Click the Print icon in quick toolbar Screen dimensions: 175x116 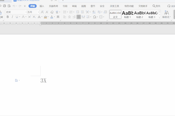[x=4, y=6]
